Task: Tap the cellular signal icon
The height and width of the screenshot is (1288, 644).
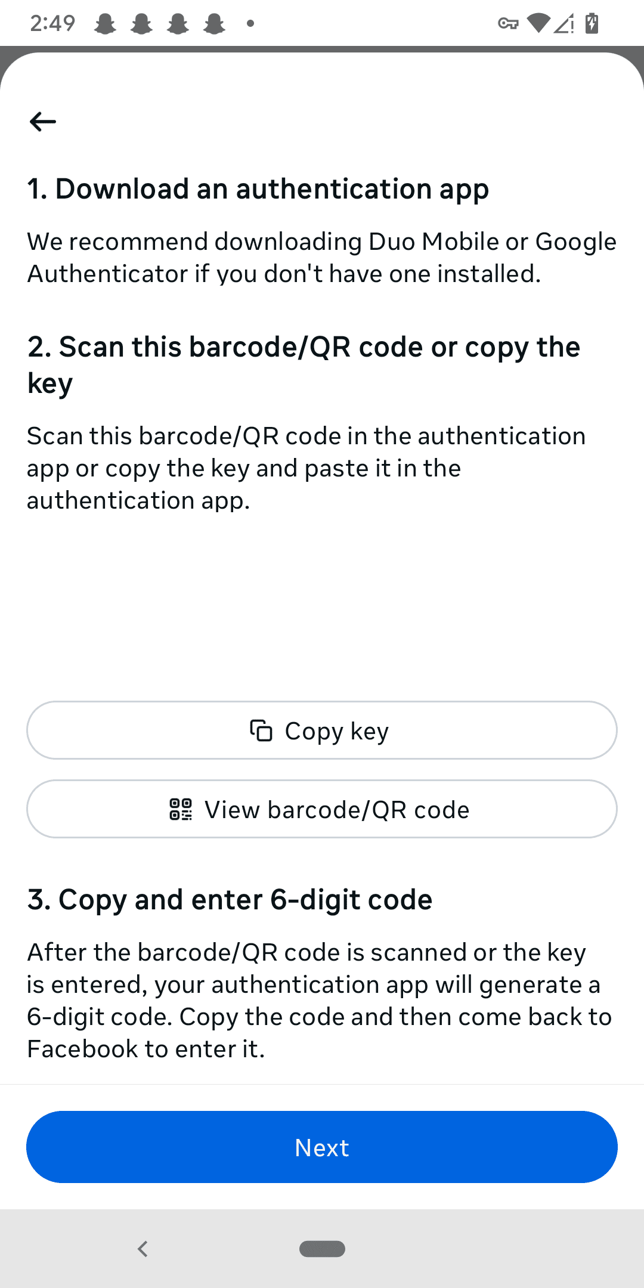Action: tap(565, 23)
